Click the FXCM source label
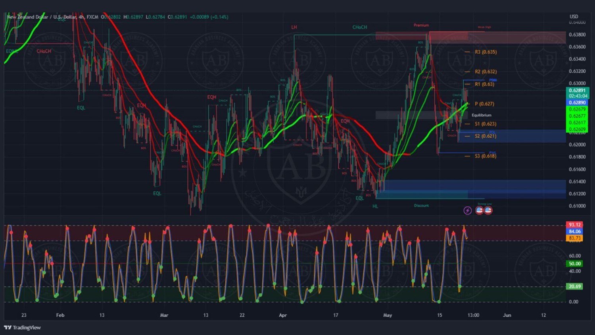595x335 pixels. click(x=92, y=17)
